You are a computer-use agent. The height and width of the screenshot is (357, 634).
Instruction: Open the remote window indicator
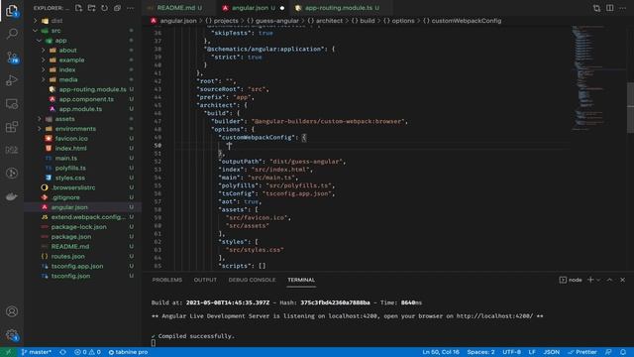[9, 352]
